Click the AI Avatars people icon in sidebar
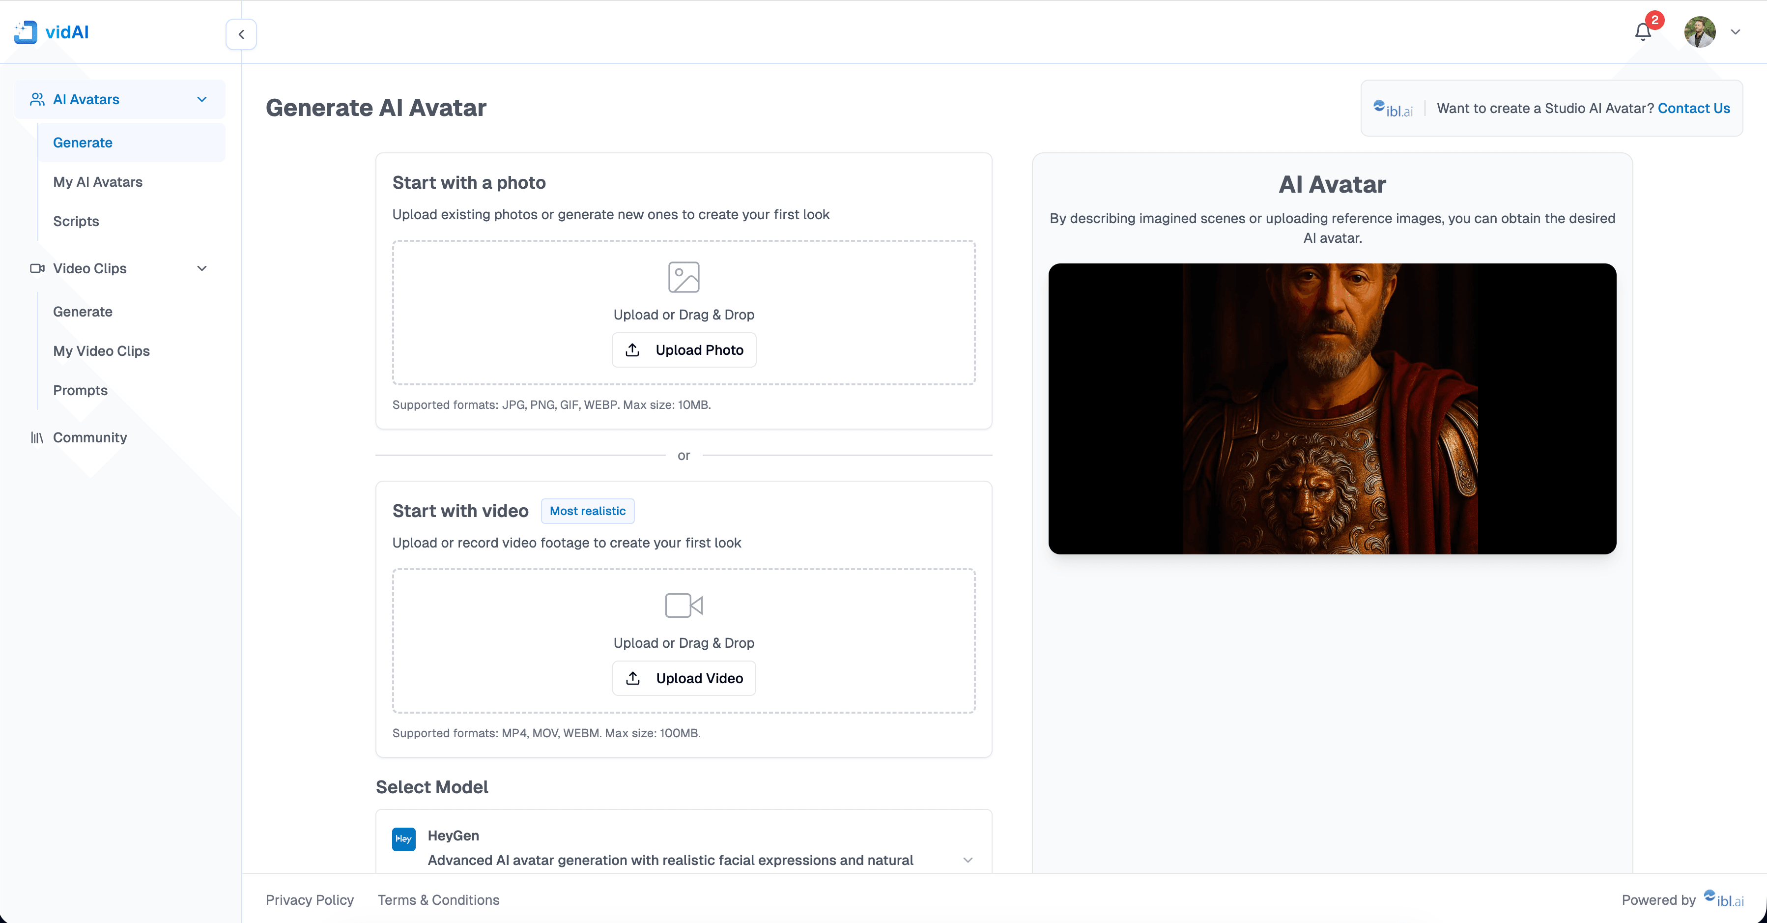The image size is (1767, 923). (x=38, y=99)
